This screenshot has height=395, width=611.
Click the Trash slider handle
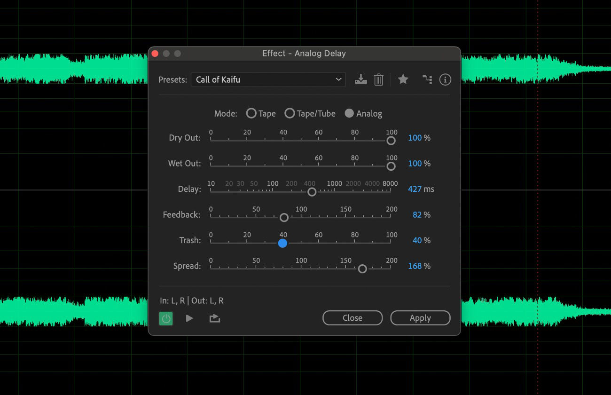[x=282, y=243]
